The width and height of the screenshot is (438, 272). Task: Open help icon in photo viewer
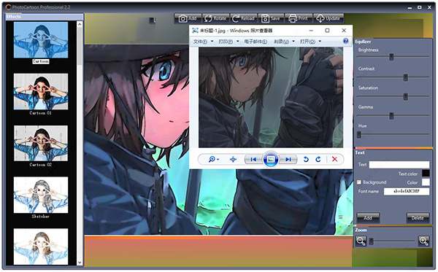pyautogui.click(x=345, y=41)
